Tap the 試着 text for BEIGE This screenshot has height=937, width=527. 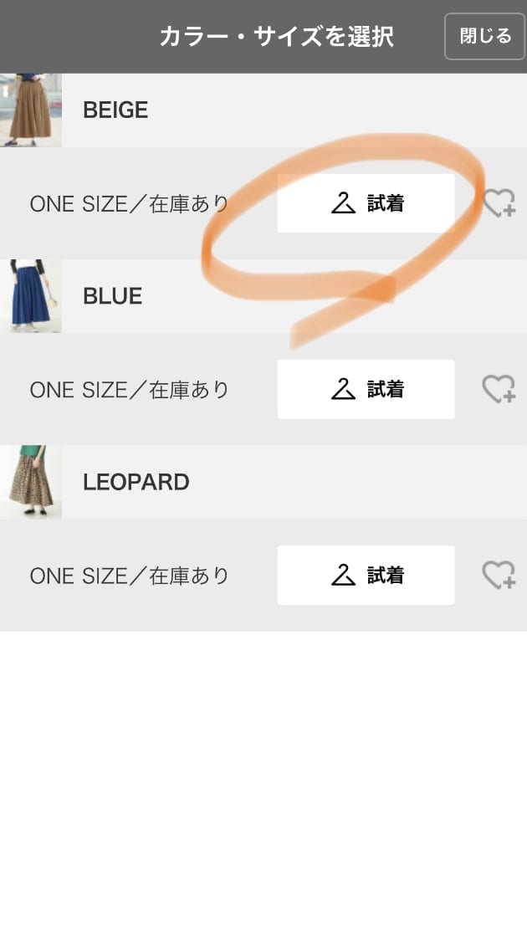(x=386, y=203)
